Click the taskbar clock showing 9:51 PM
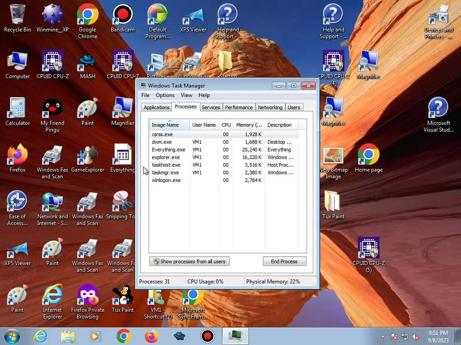461x345 pixels. click(438, 336)
